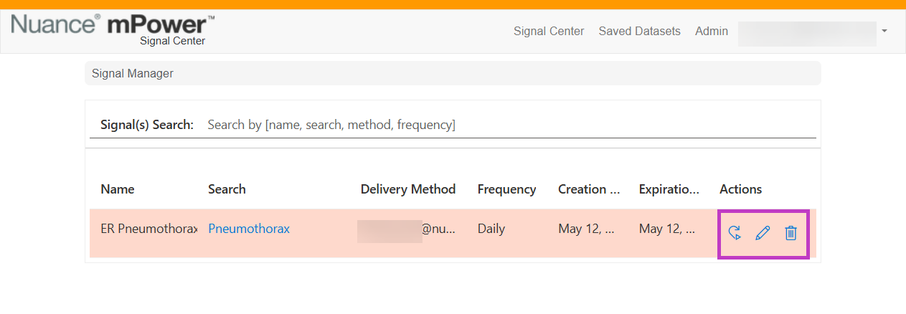Image resolution: width=906 pixels, height=314 pixels.
Task: Click the blurred user name field
Action: click(x=807, y=34)
